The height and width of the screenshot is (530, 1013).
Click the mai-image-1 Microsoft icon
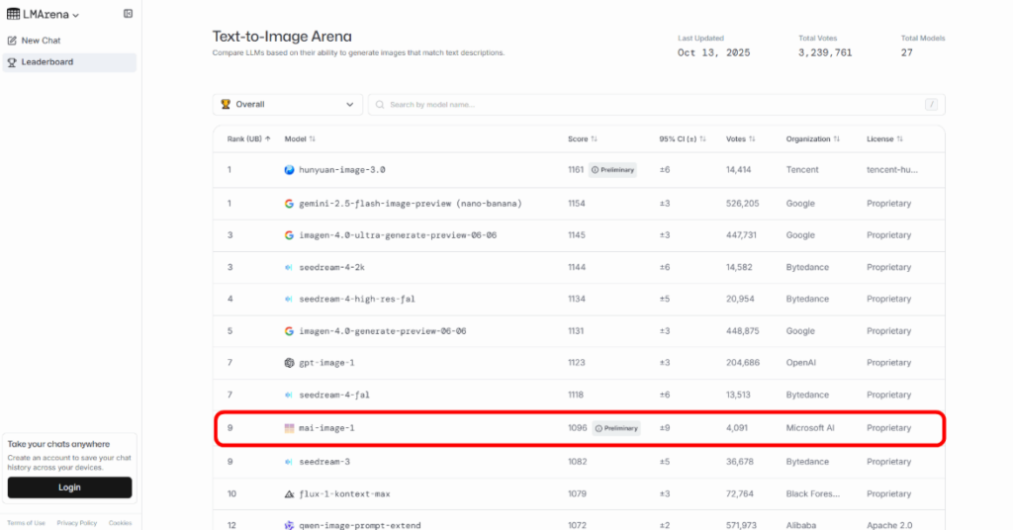tap(289, 428)
